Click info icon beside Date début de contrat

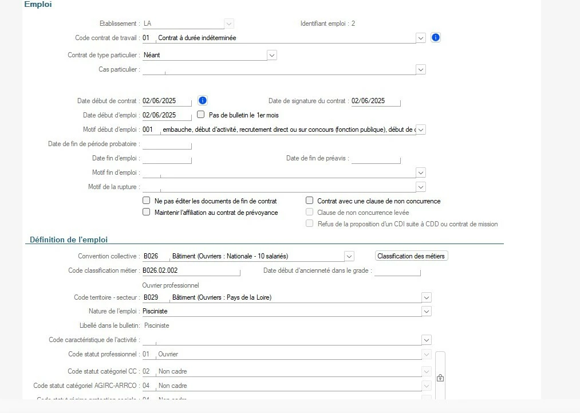[x=202, y=100]
